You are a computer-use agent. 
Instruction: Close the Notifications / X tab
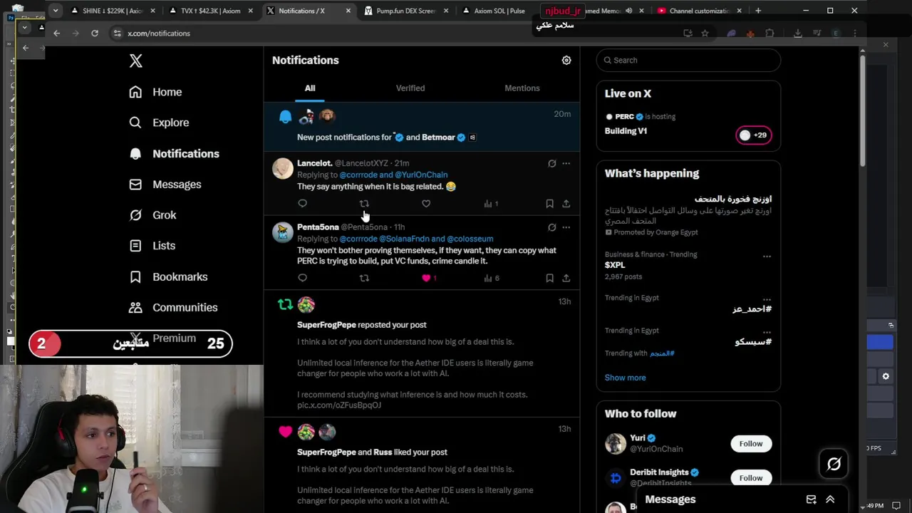pos(348,11)
